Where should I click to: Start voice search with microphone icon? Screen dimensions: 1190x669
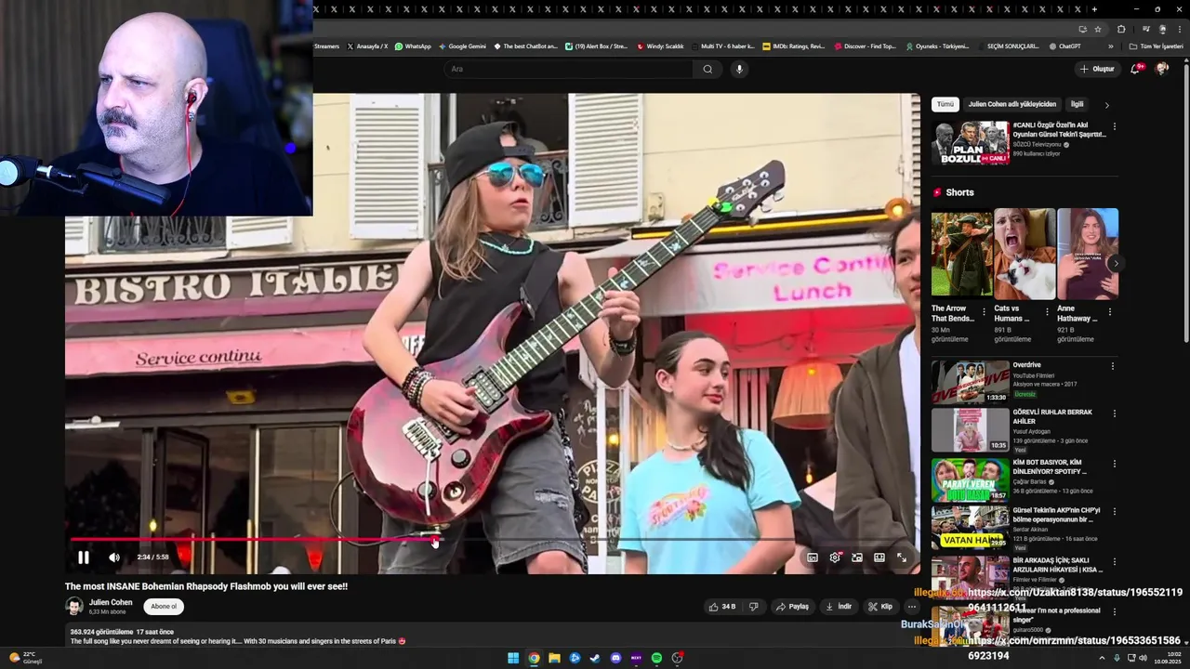(739, 69)
